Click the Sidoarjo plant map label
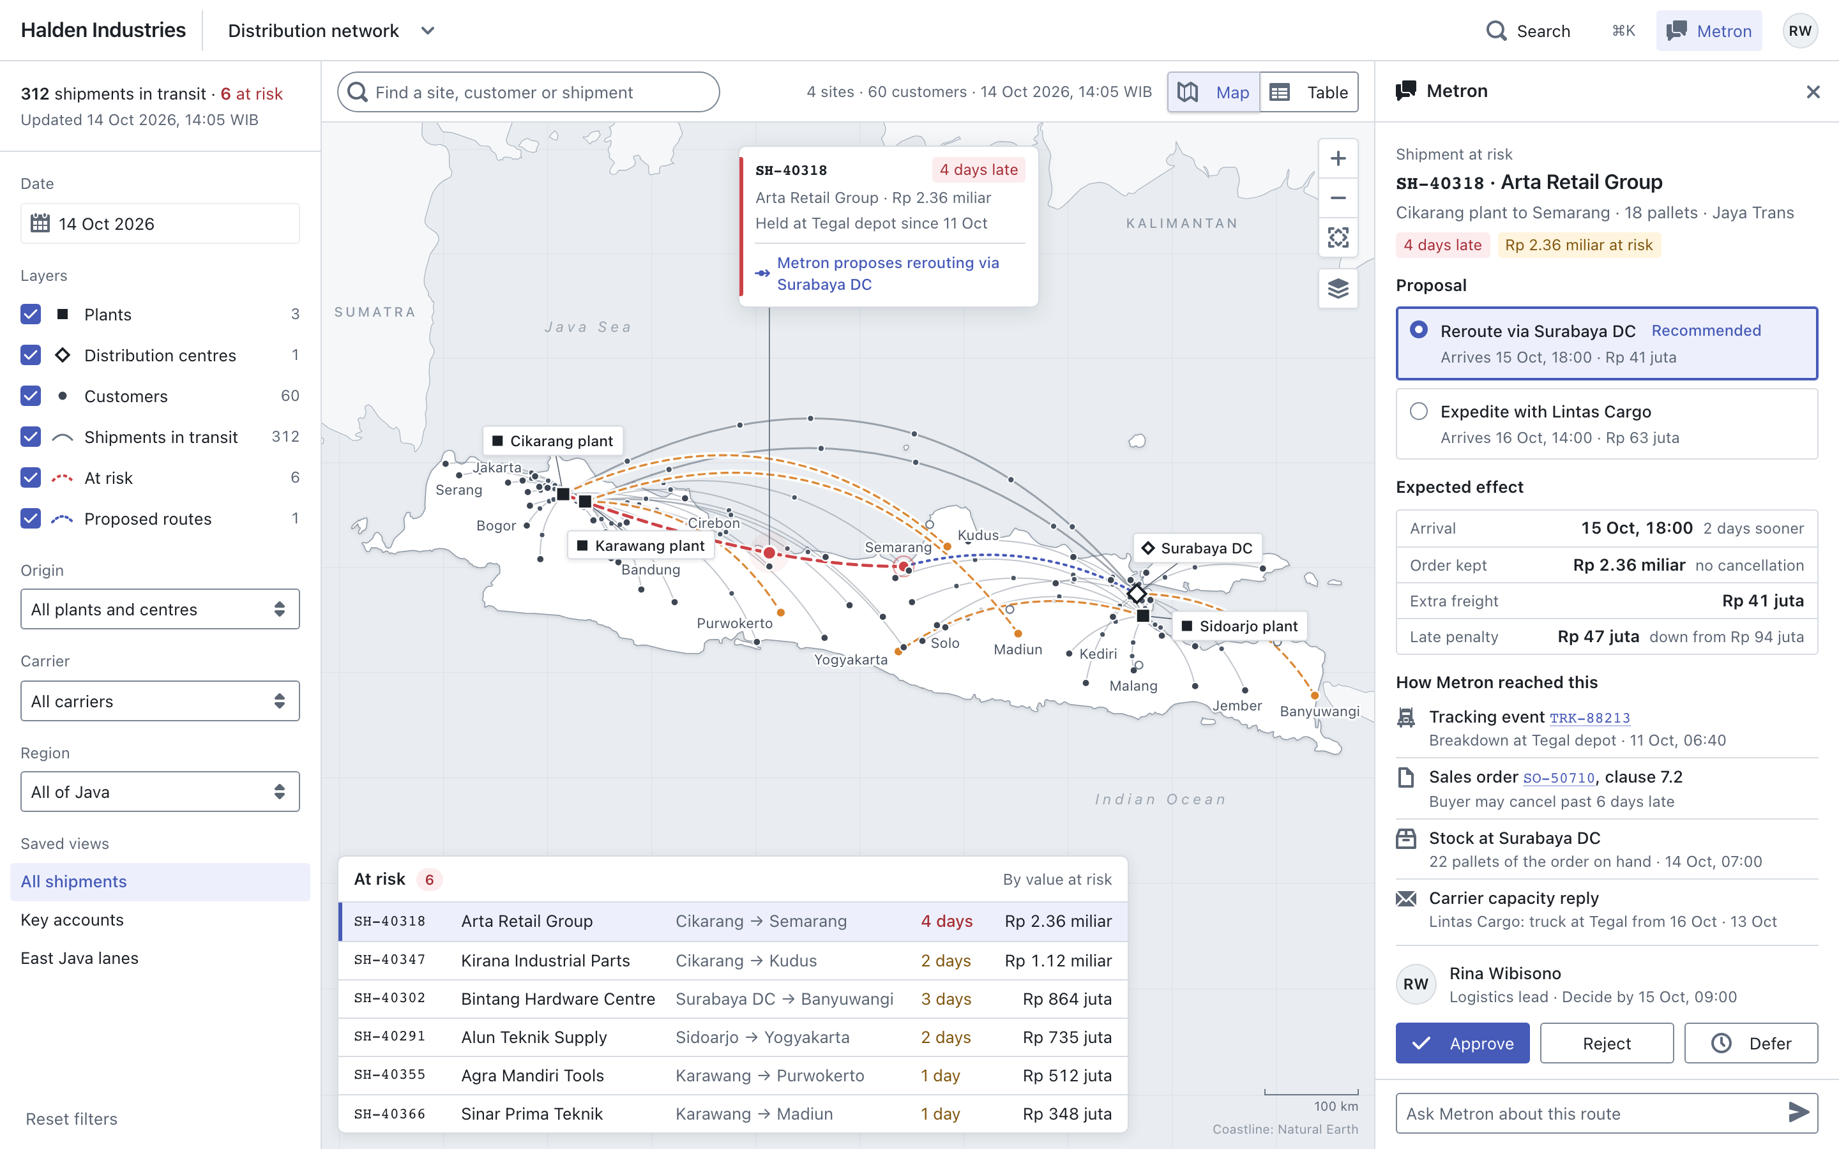1839x1149 pixels. (1240, 626)
